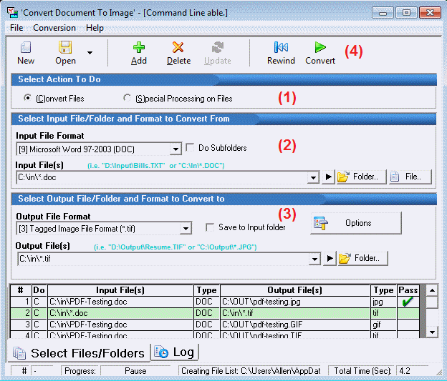Close the Convert Document To Image window
Image resolution: width=447 pixels, height=381 pixels.
431,13
